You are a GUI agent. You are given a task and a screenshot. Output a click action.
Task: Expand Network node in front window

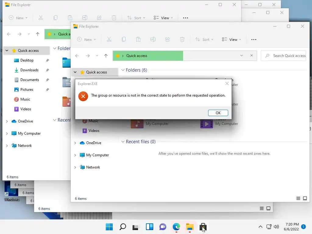[x=75, y=167]
